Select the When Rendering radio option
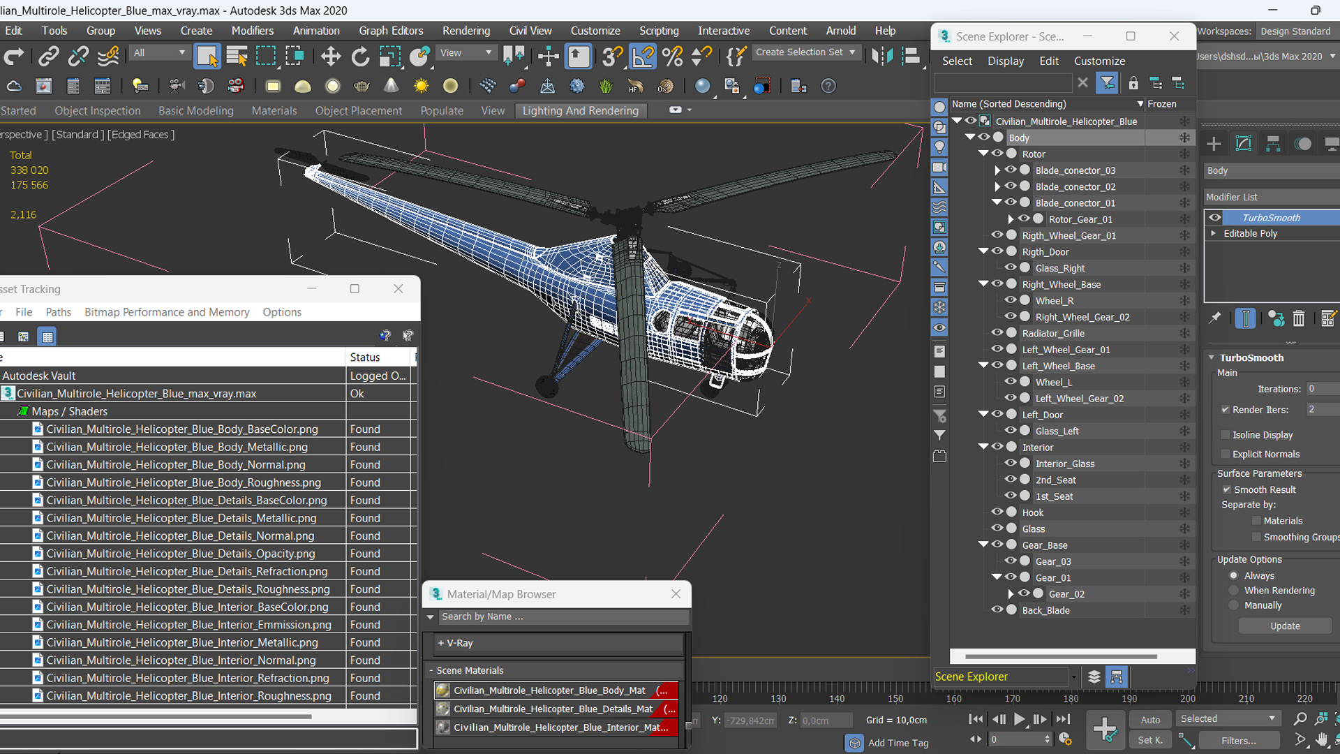This screenshot has width=1340, height=754. pos(1234,591)
